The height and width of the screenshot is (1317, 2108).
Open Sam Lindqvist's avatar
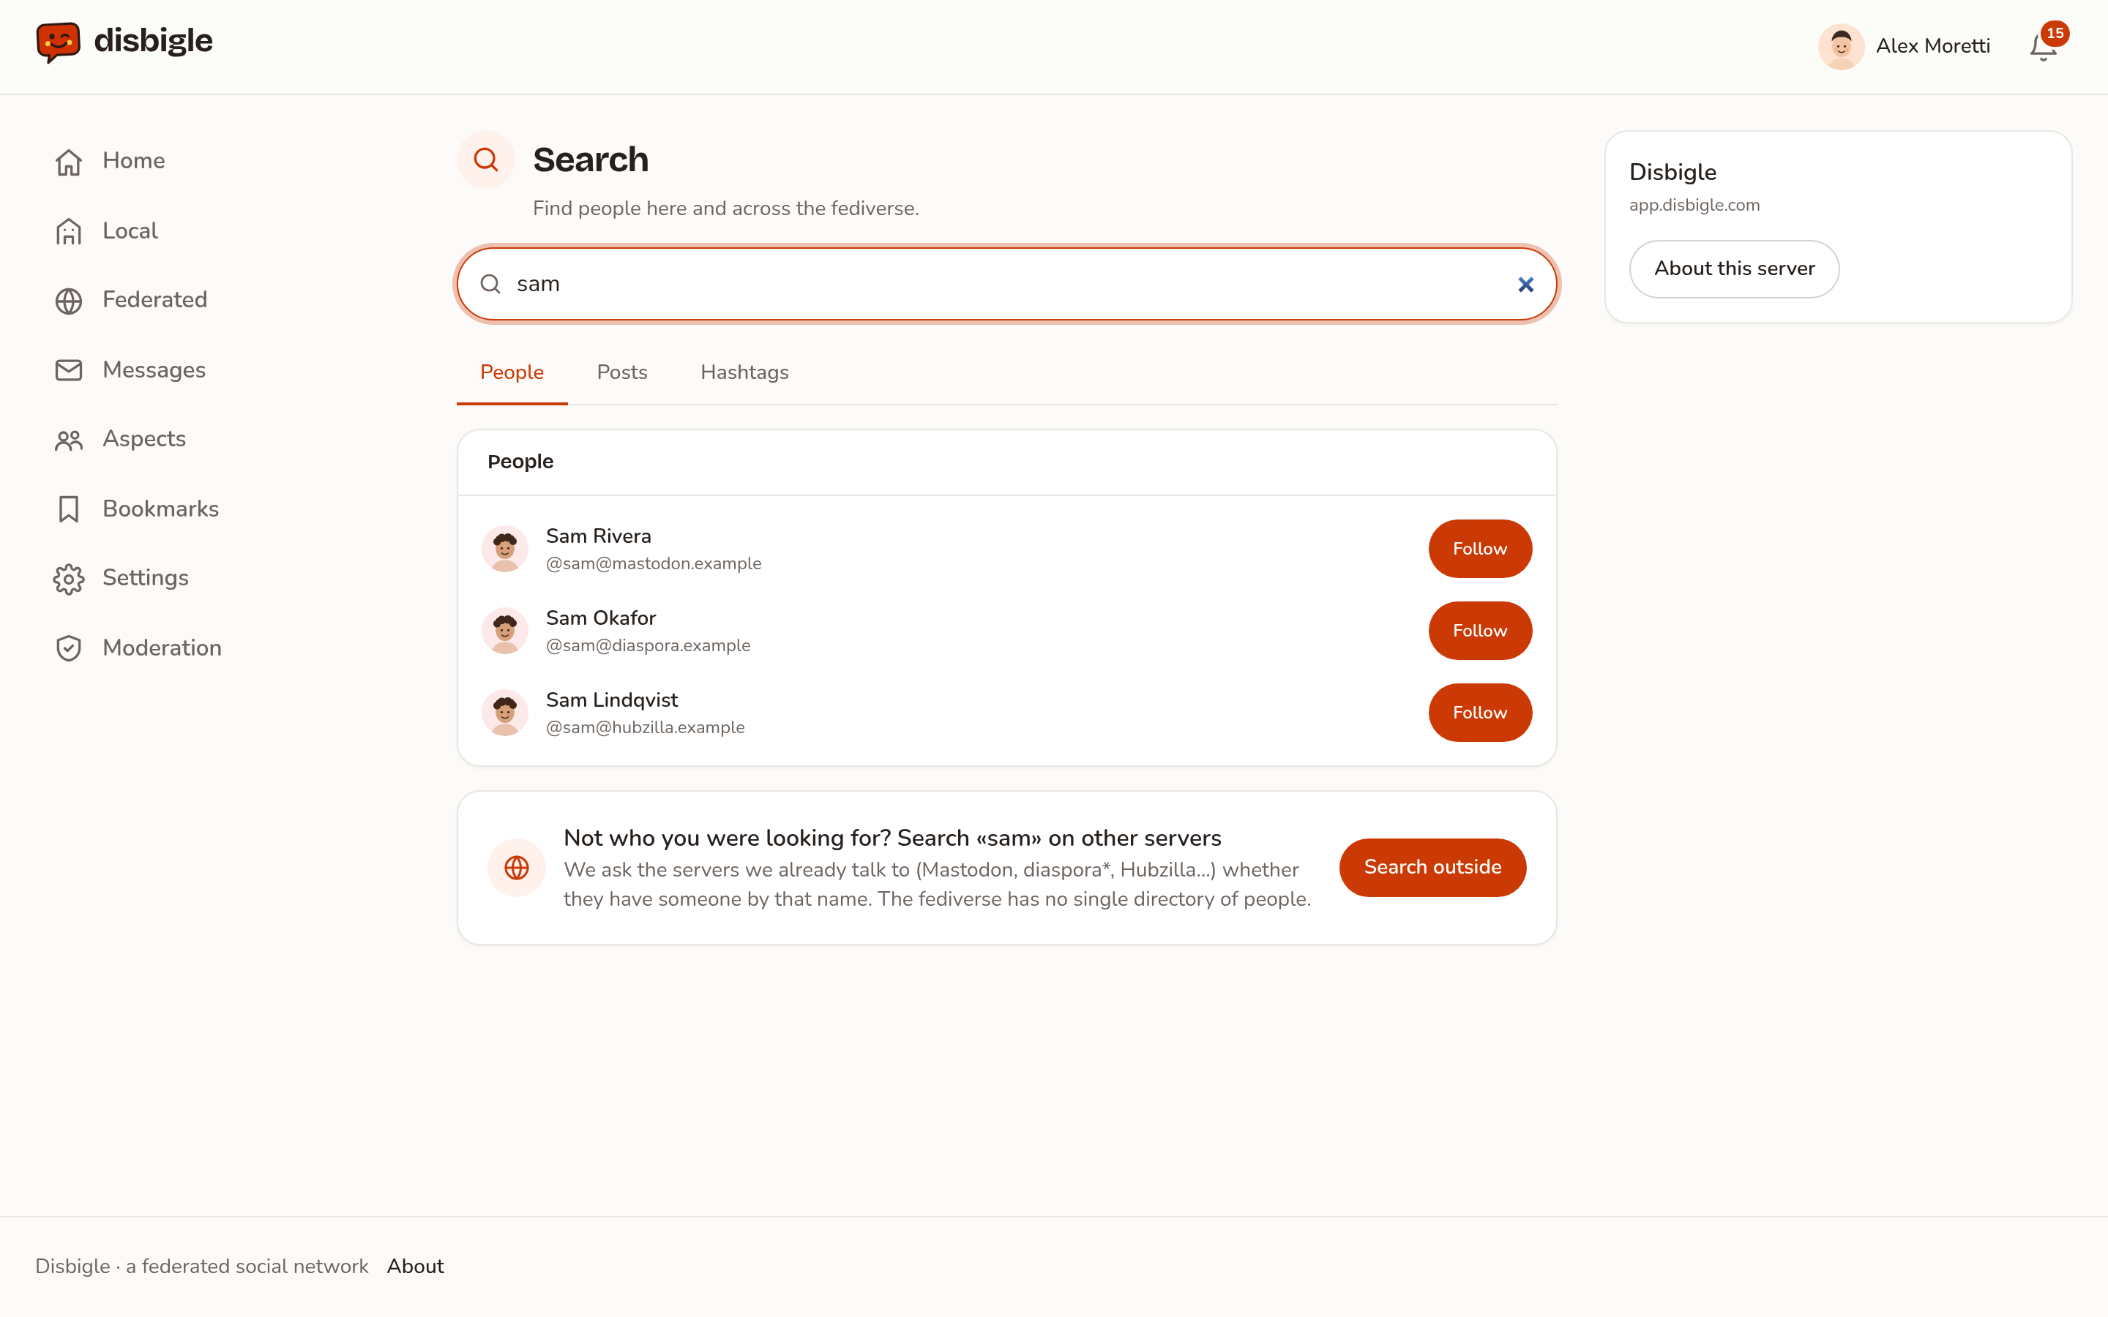click(505, 713)
